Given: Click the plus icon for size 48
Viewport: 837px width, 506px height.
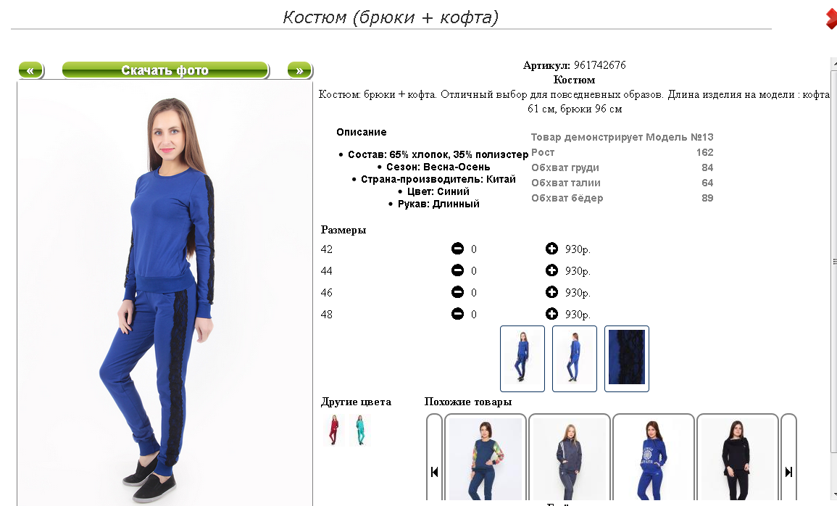Looking at the screenshot, I should [551, 314].
